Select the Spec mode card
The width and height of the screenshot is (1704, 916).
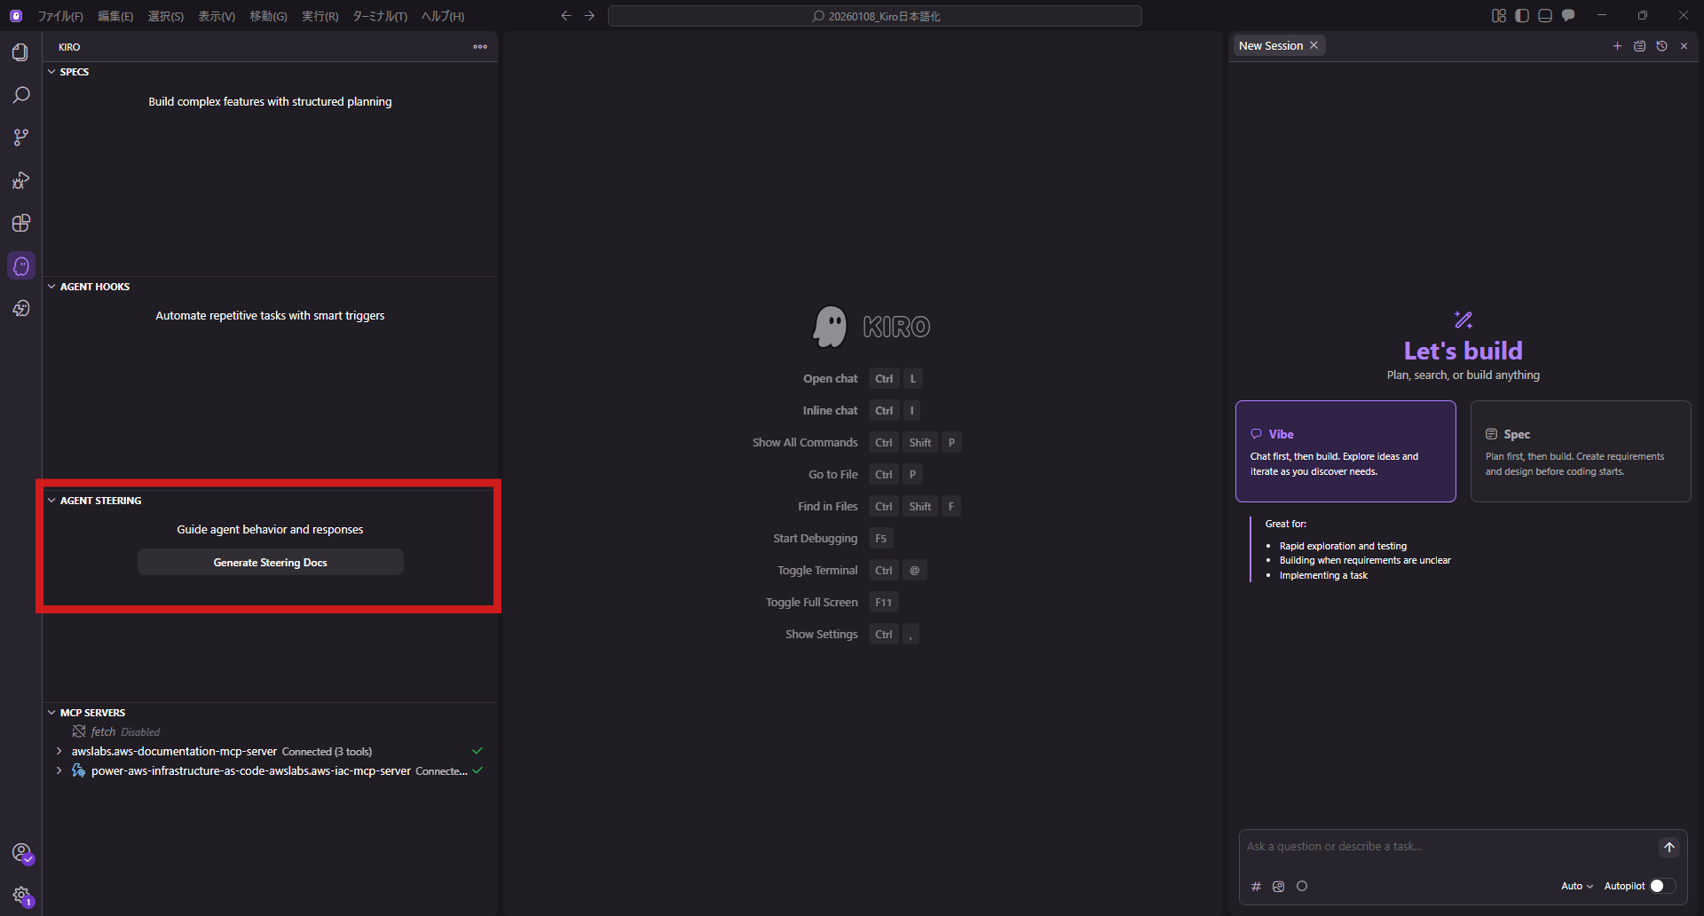1580,451
